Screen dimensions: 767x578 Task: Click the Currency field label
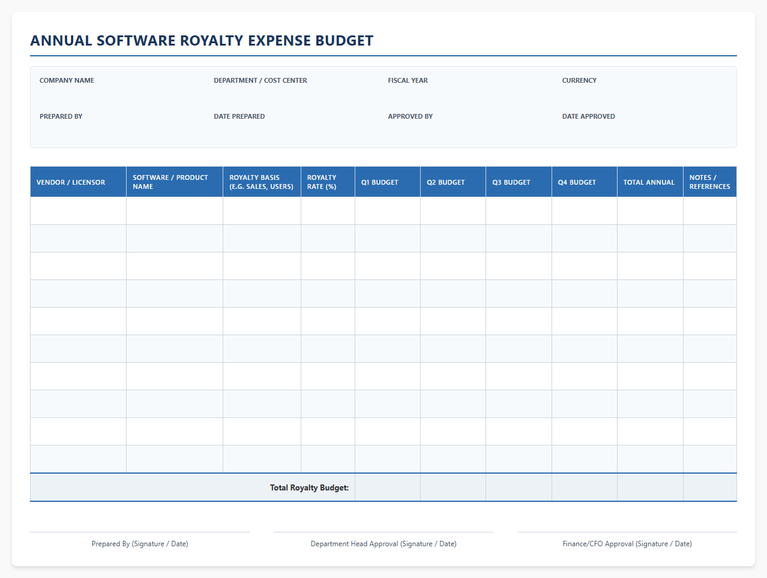[x=579, y=80]
